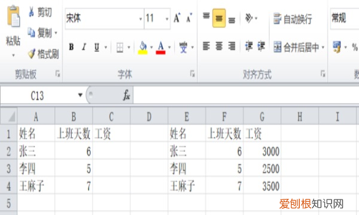The image size is (359, 215).
Task: Open the font size dropdown arrow
Action: pos(167,19)
